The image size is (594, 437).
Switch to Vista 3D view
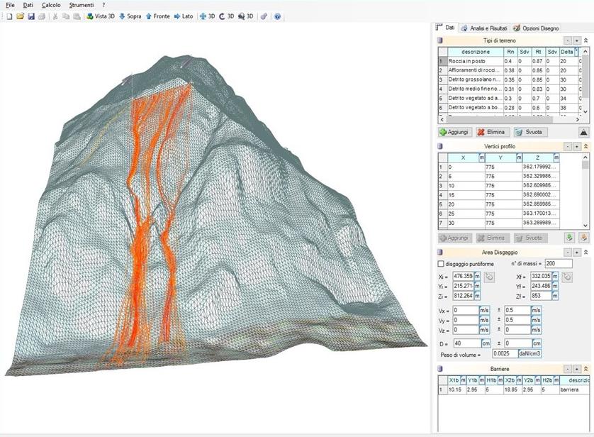click(100, 16)
